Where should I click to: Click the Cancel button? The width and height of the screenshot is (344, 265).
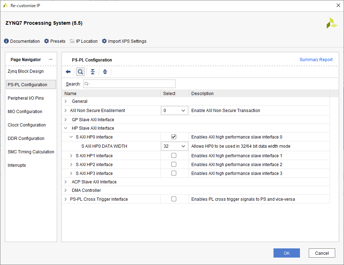pyautogui.click(x=322, y=253)
